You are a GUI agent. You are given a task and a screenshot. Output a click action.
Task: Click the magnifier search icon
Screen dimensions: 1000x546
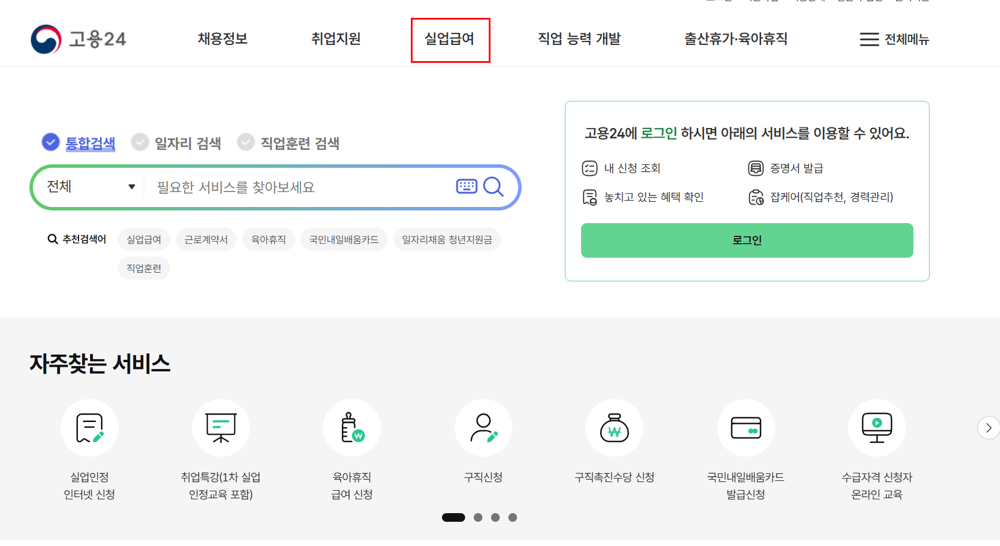tap(493, 187)
